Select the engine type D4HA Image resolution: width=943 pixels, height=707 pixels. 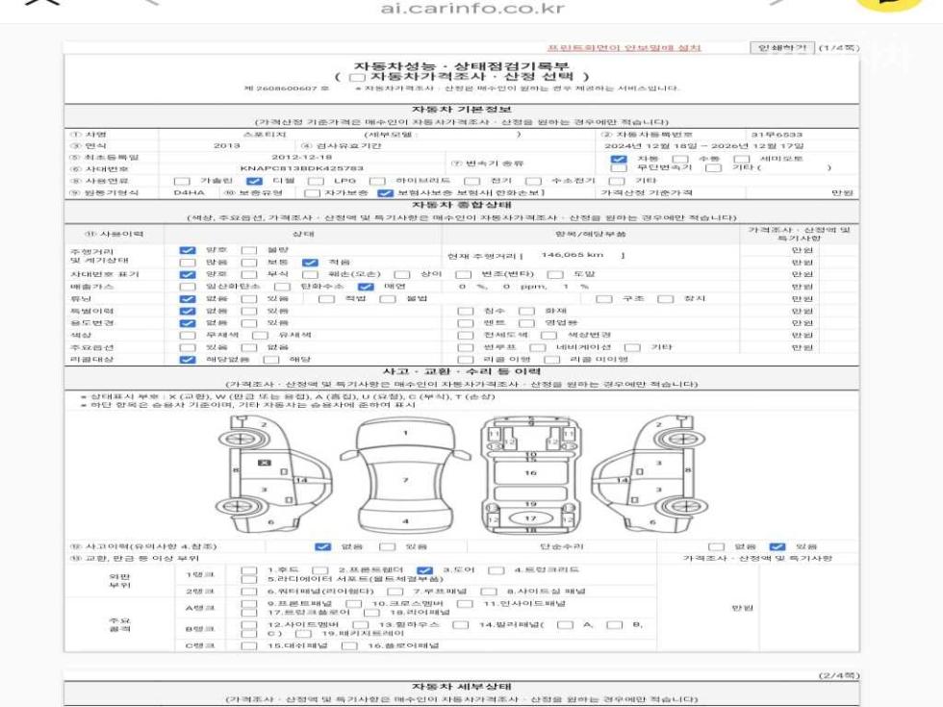click(x=189, y=193)
